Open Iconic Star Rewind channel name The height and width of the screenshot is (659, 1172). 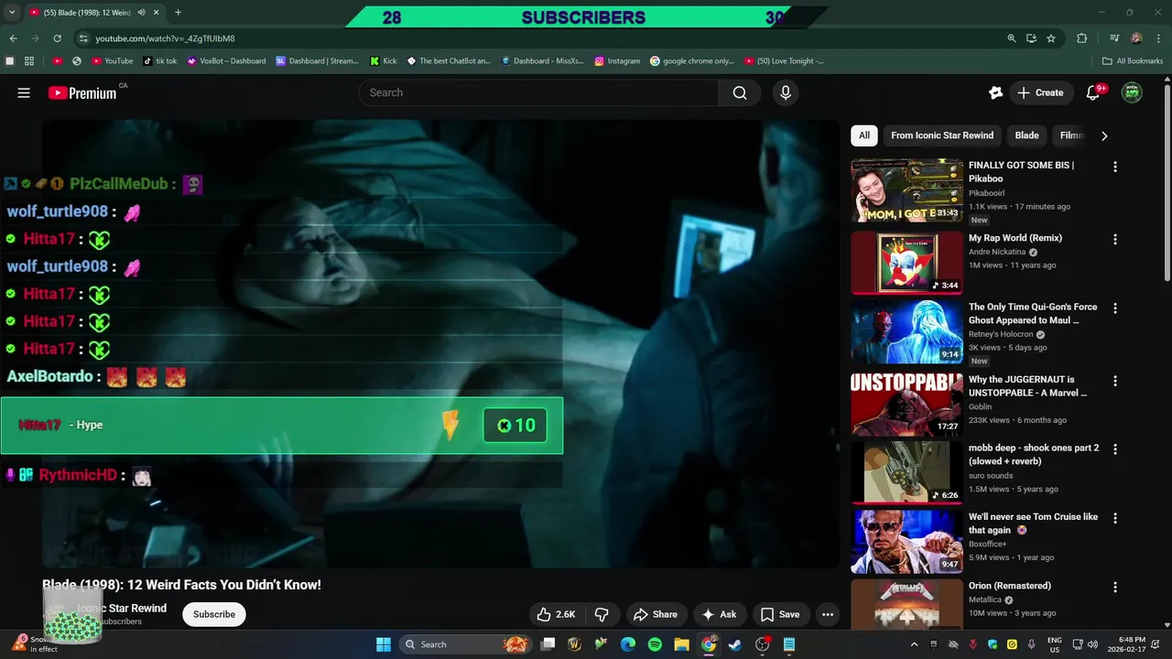[122, 608]
